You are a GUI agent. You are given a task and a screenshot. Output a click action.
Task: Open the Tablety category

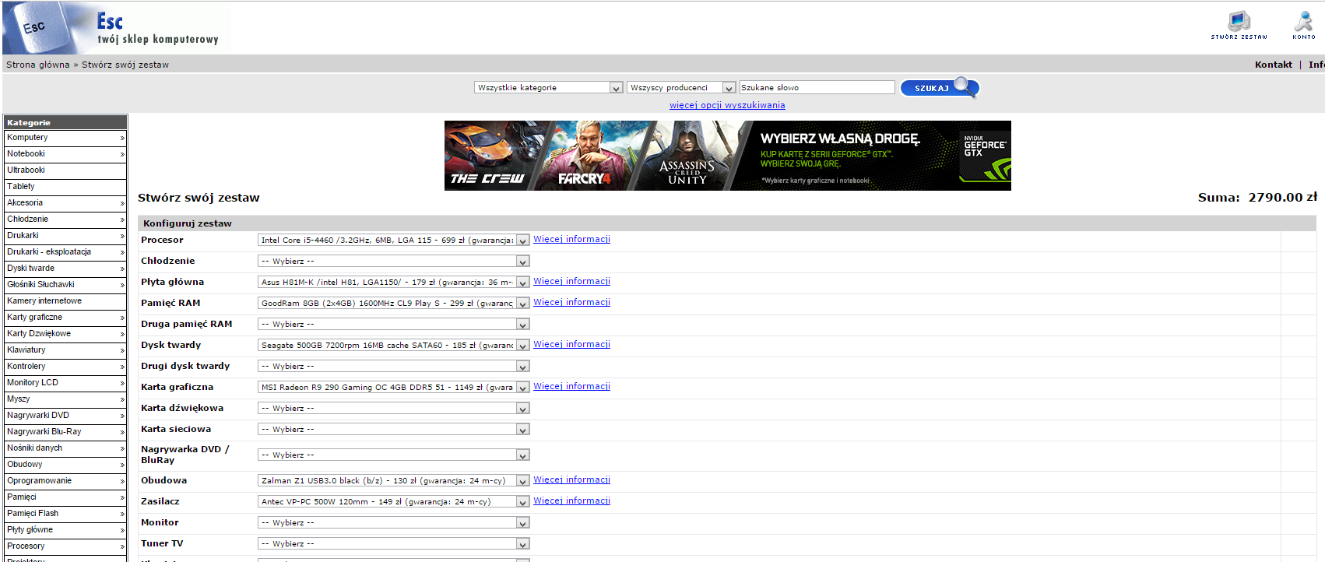(65, 187)
